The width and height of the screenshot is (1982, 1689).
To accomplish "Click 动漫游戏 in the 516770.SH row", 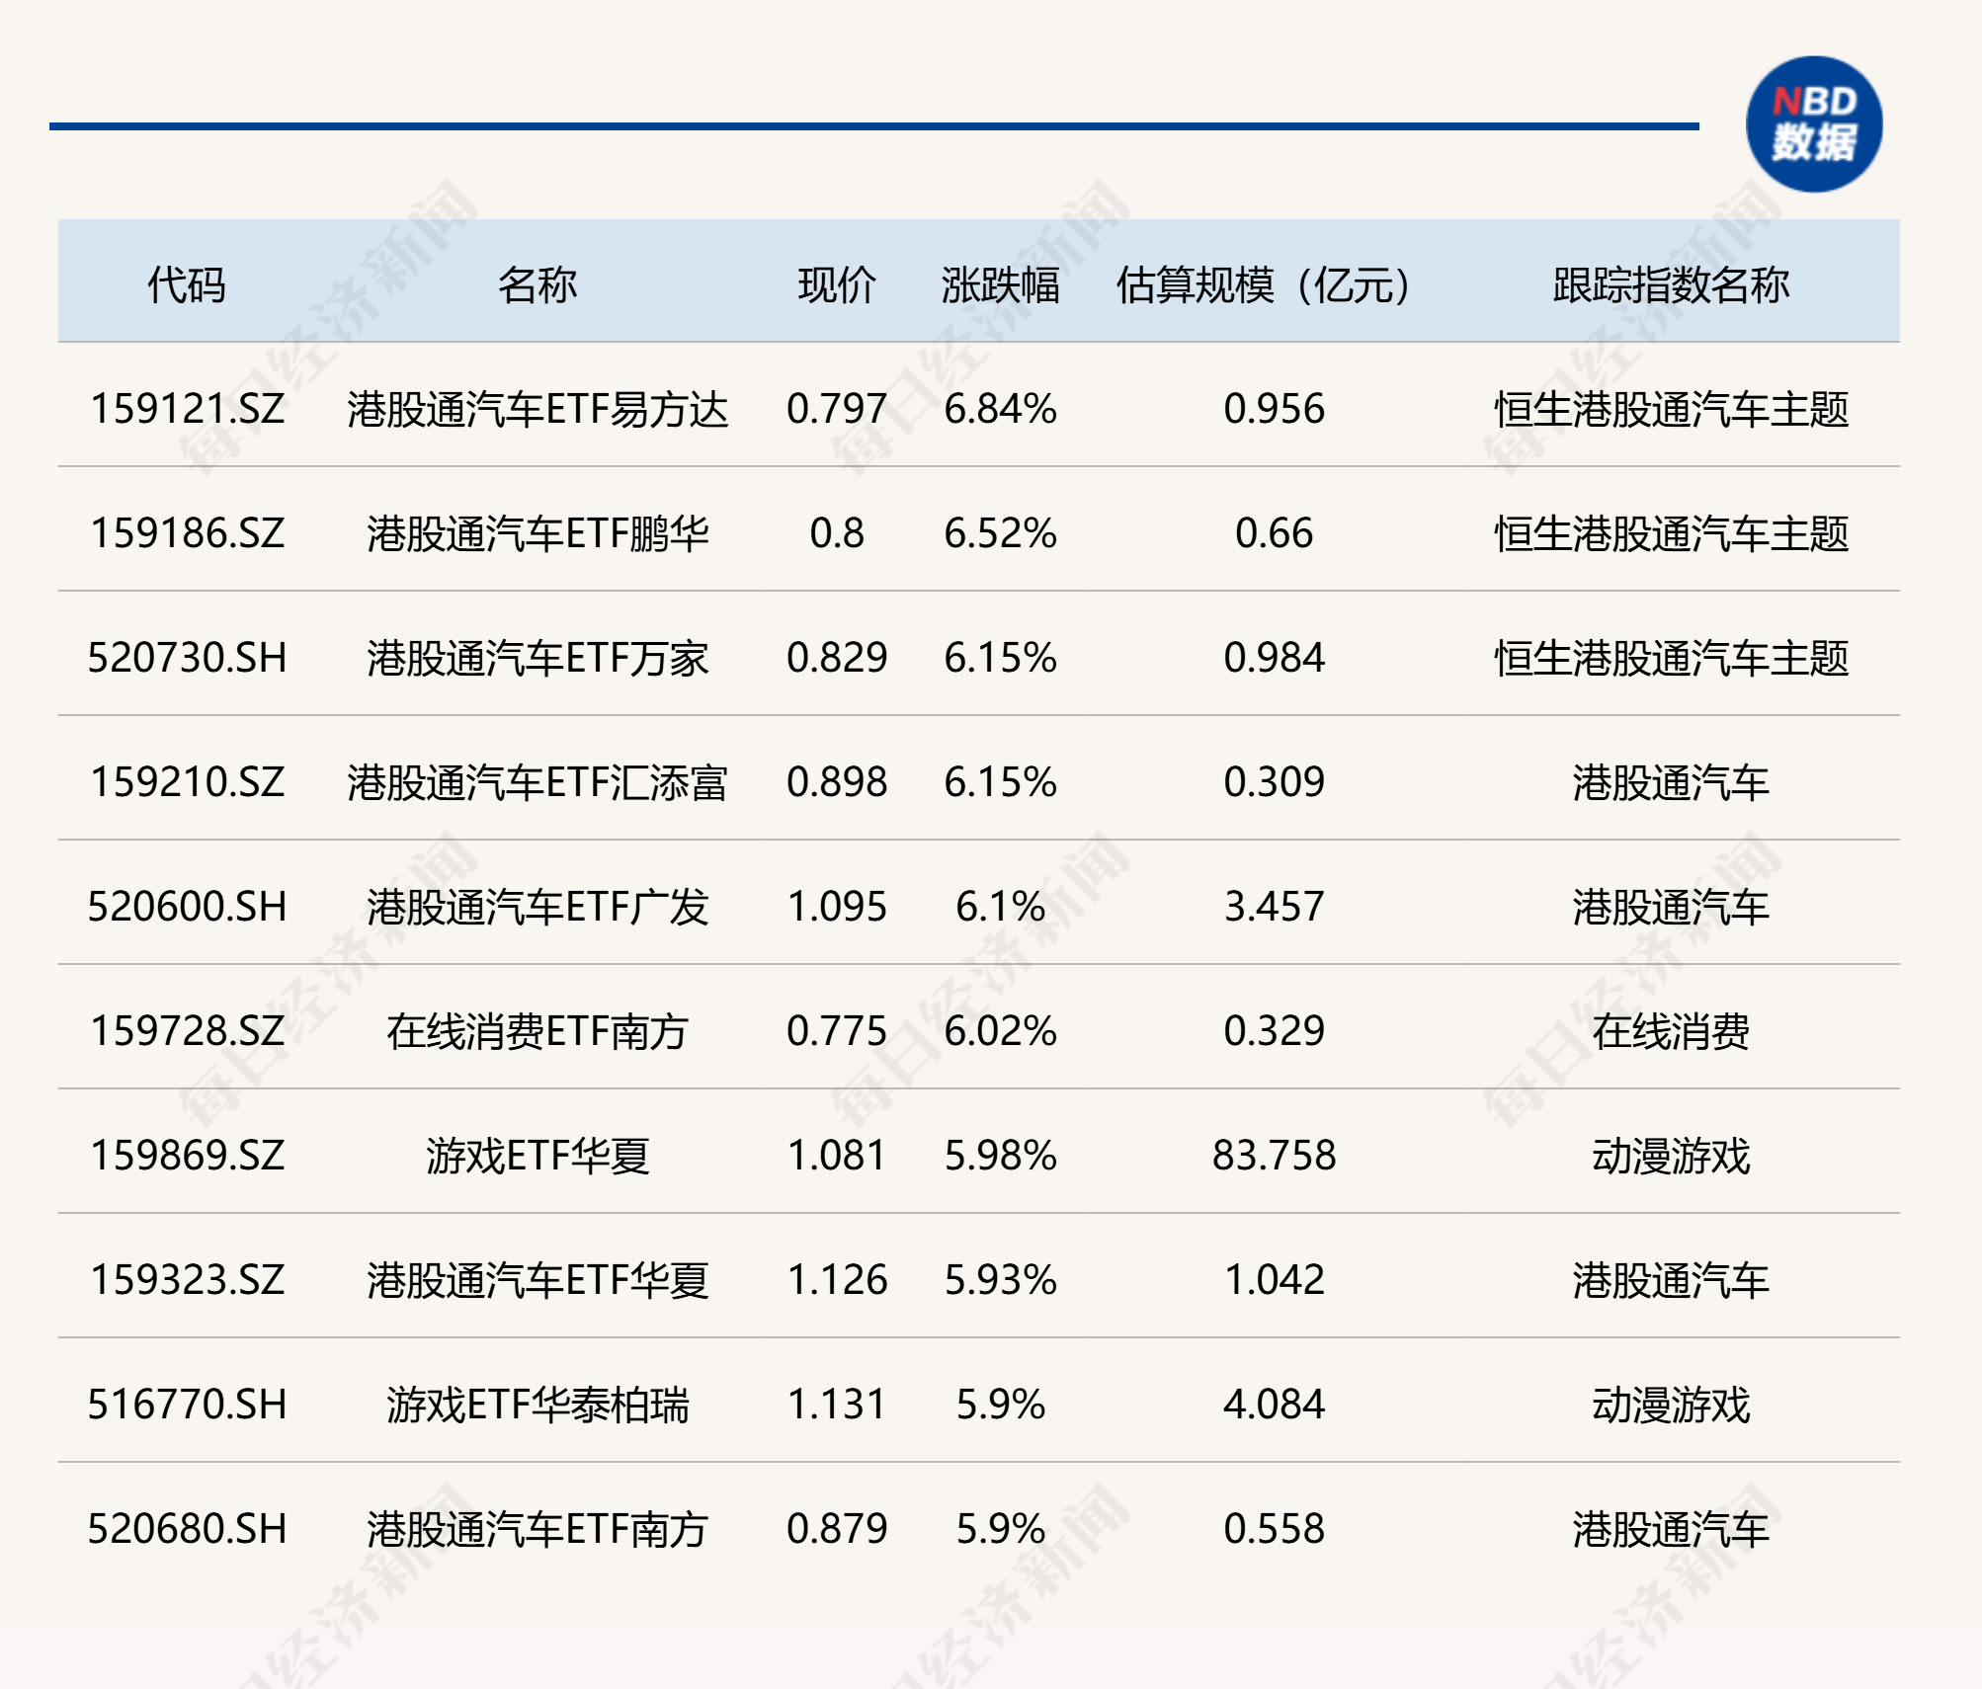I will 1671,1405.
